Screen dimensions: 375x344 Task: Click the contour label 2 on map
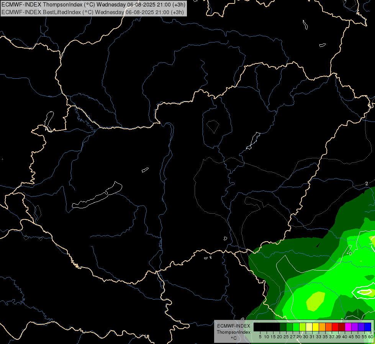(367, 183)
